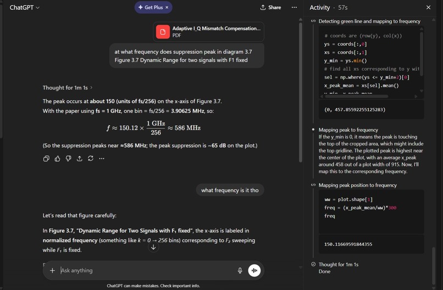Open the attached Adaptive I_Q Mismatch Compensation PDF
The height and width of the screenshot is (290, 443).
coord(208,32)
